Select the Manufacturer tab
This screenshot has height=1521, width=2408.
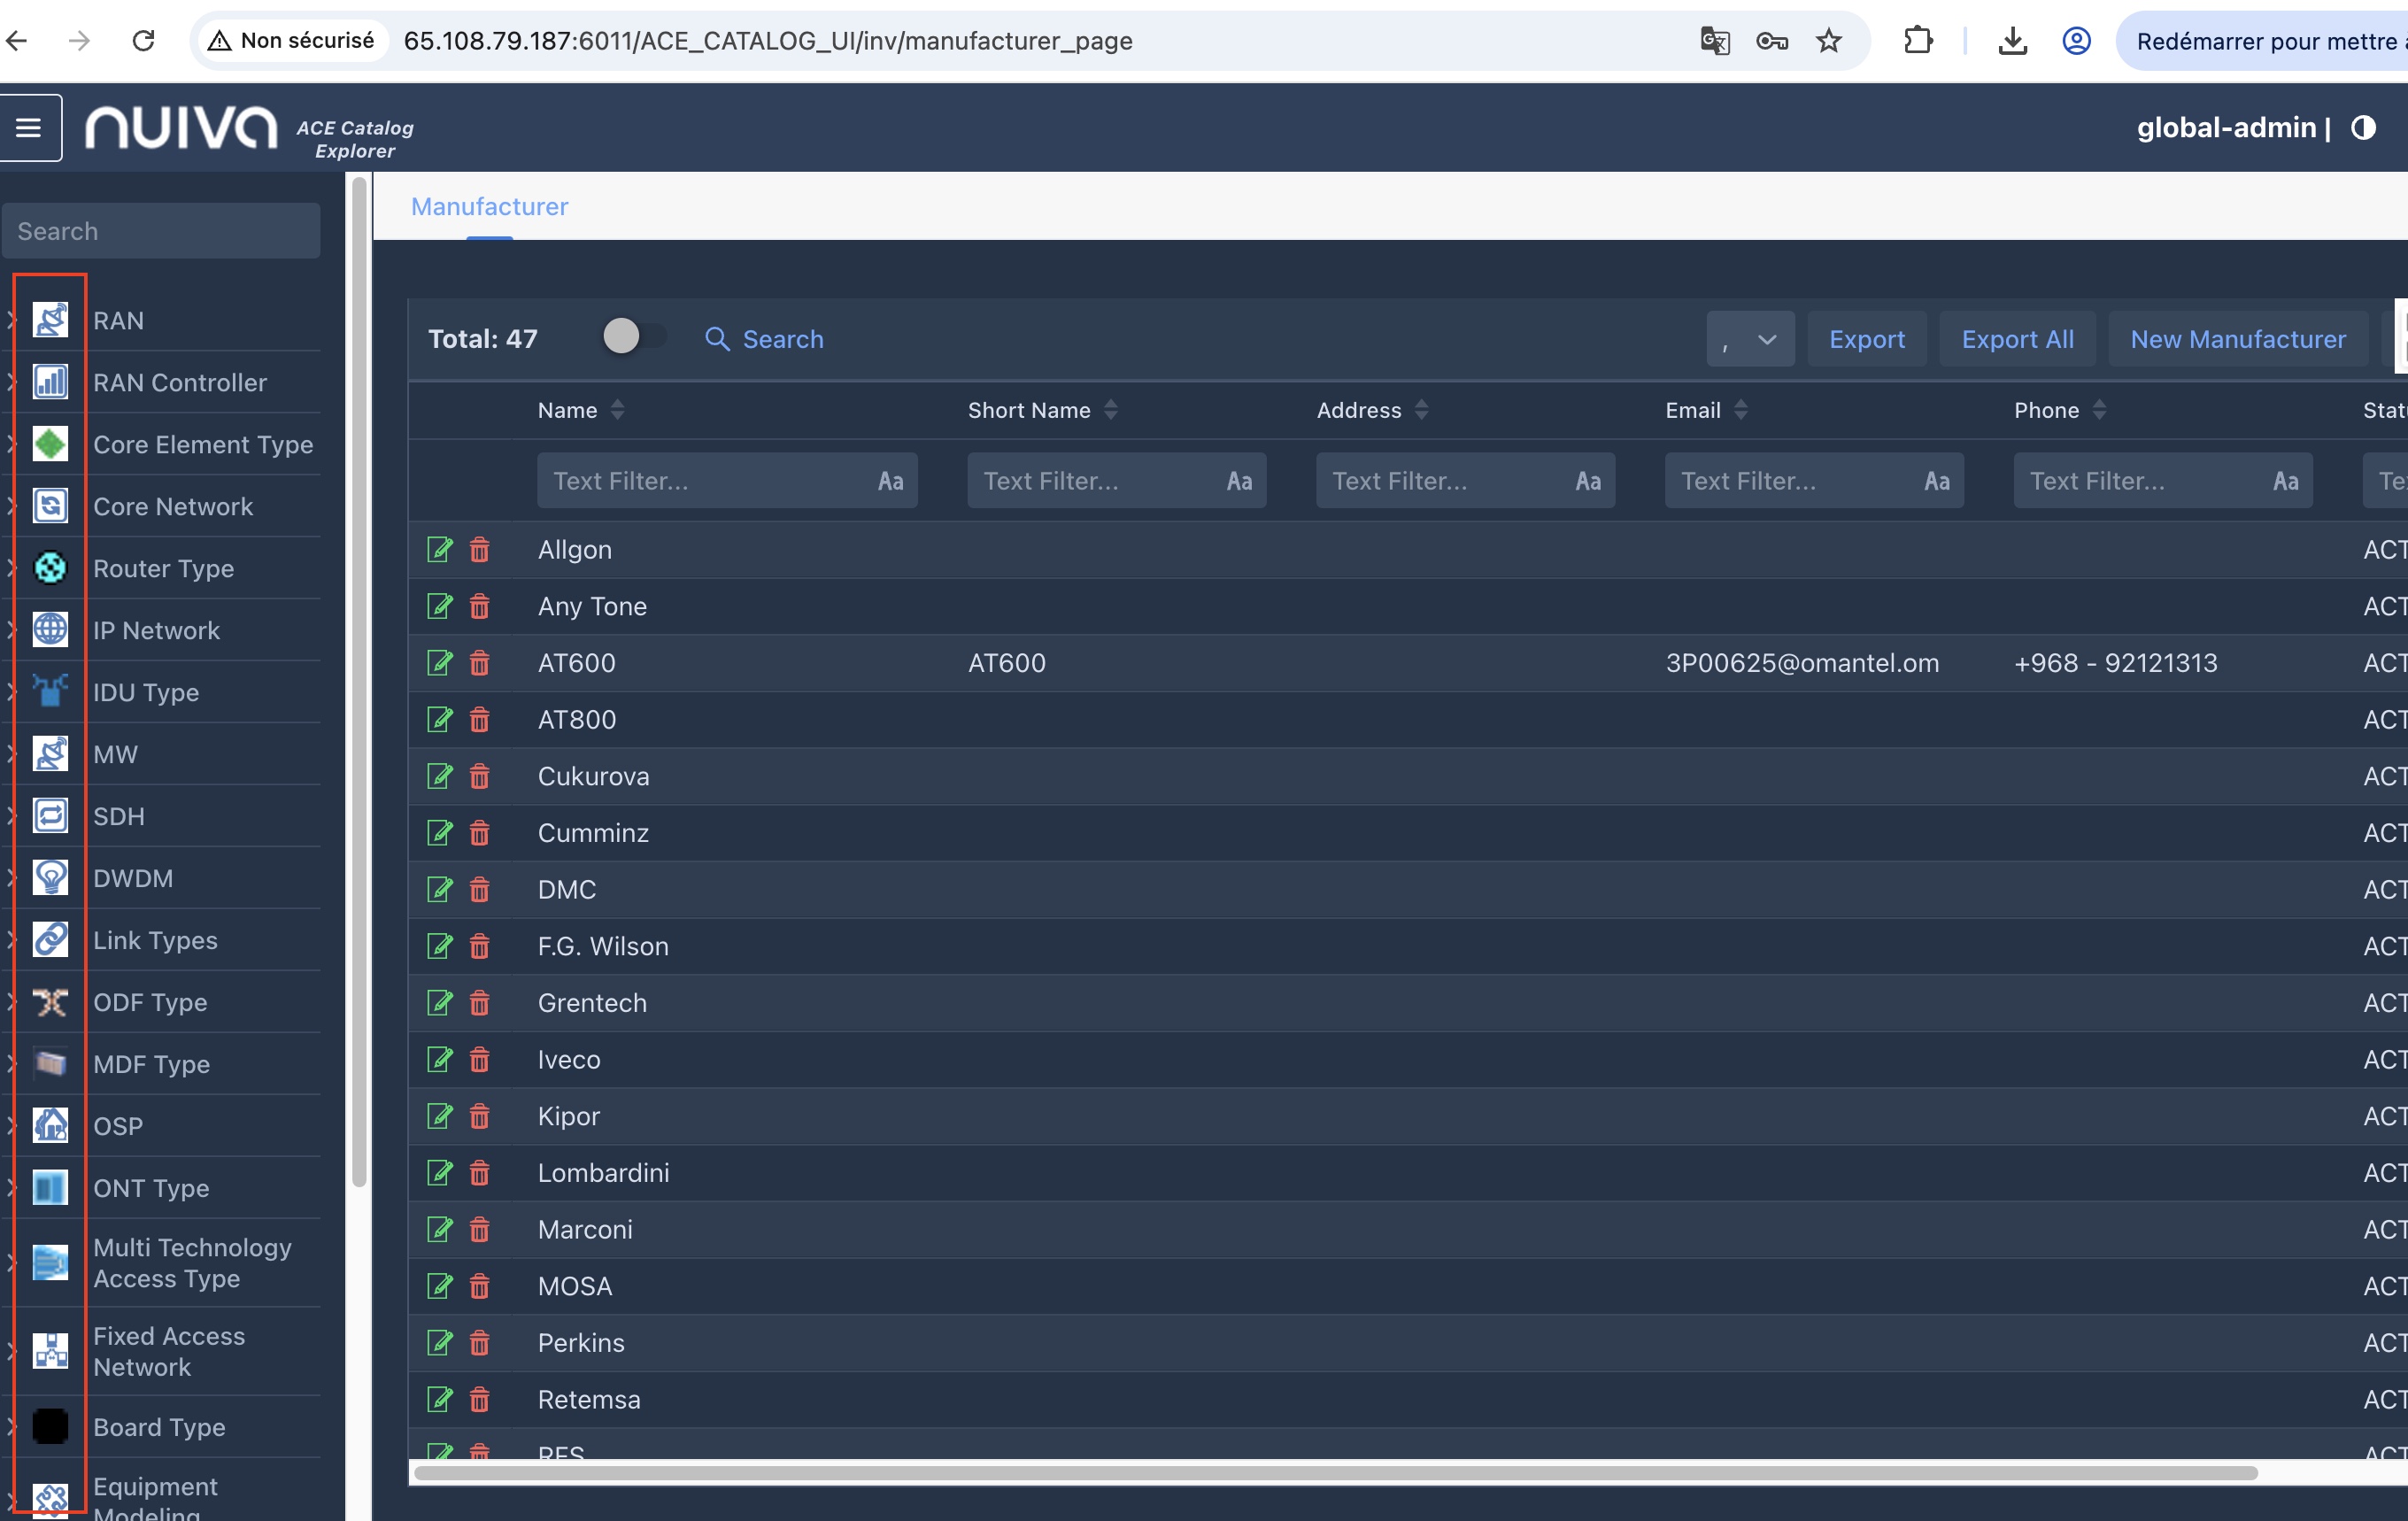[x=489, y=206]
